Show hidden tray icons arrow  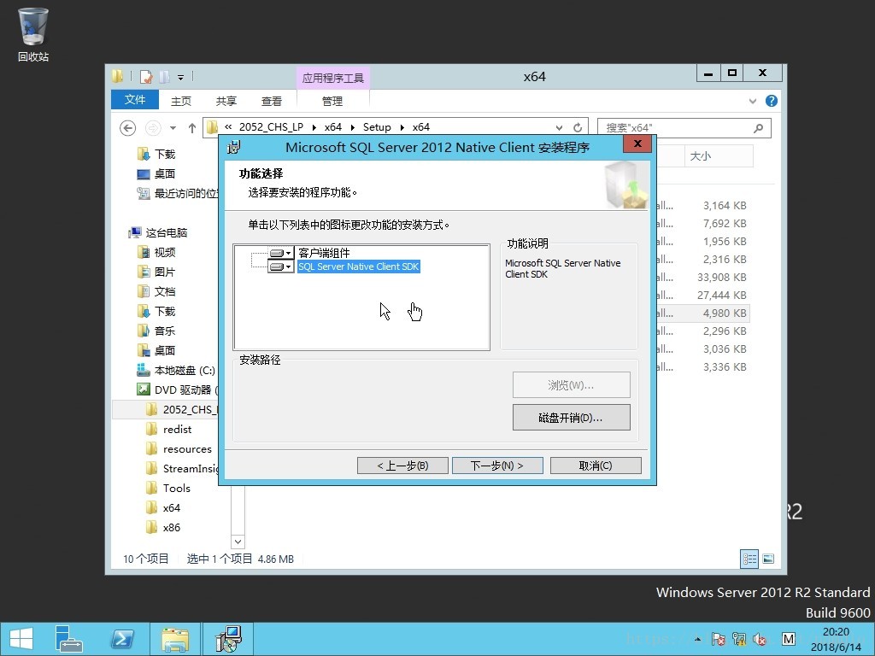pos(697,639)
